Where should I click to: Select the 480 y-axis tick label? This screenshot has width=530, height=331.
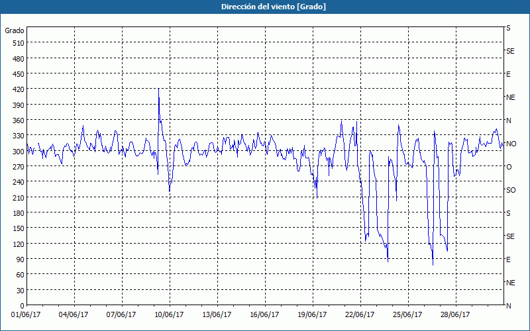click(x=19, y=59)
